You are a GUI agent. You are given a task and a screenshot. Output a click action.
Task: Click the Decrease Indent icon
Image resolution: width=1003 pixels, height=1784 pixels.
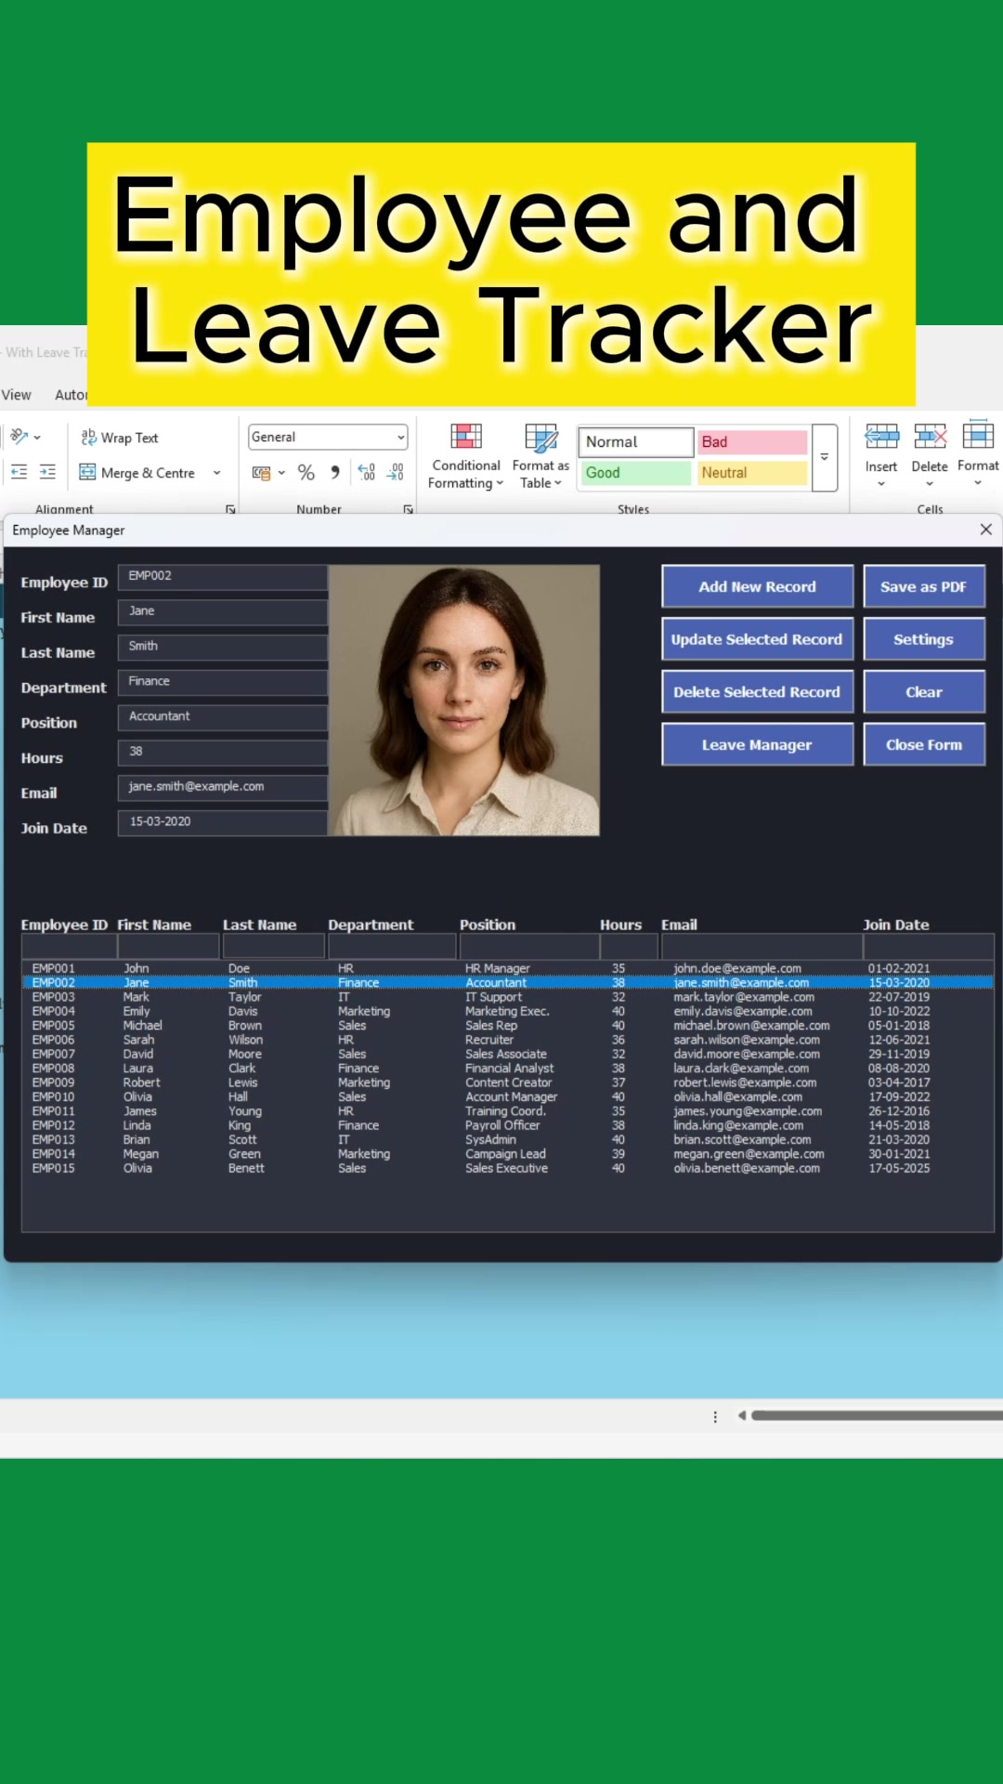(19, 472)
